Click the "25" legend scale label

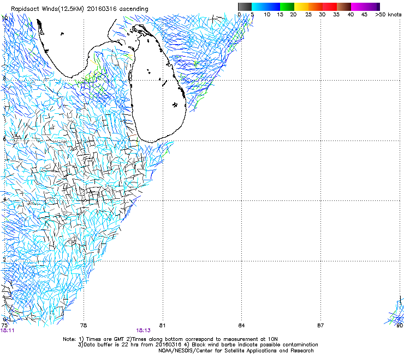308,15
